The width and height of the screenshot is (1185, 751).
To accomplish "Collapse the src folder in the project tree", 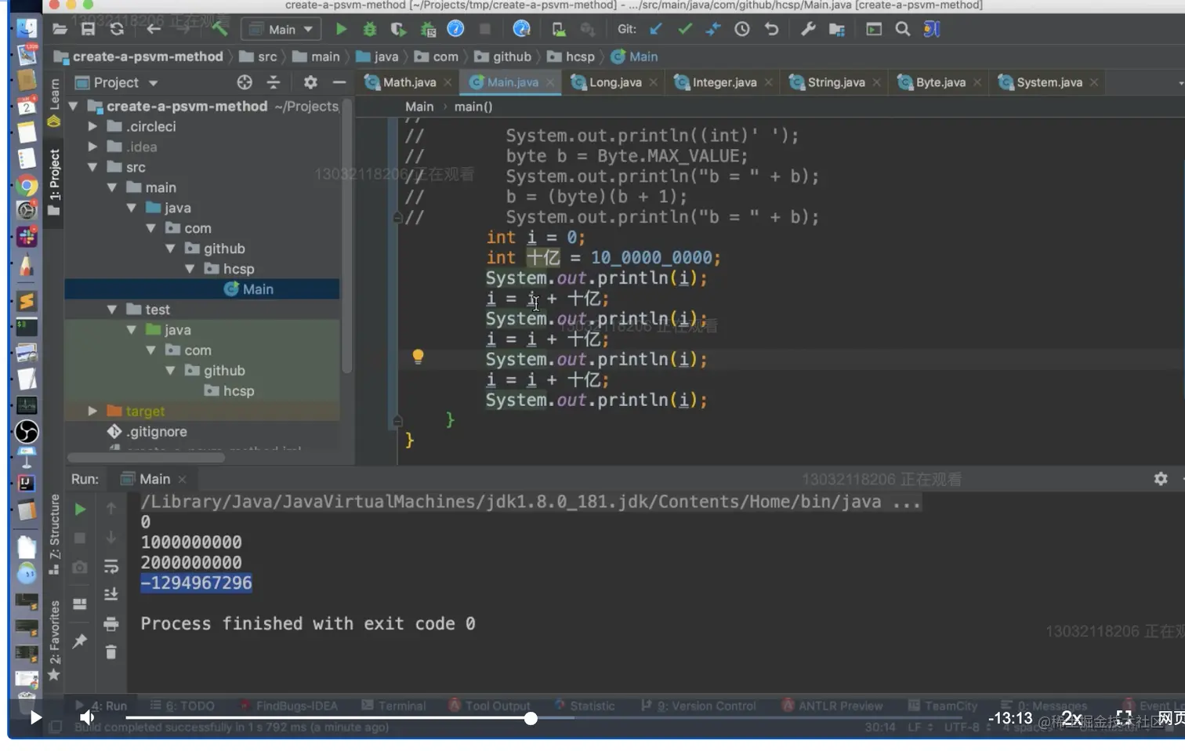I will click(x=92, y=167).
